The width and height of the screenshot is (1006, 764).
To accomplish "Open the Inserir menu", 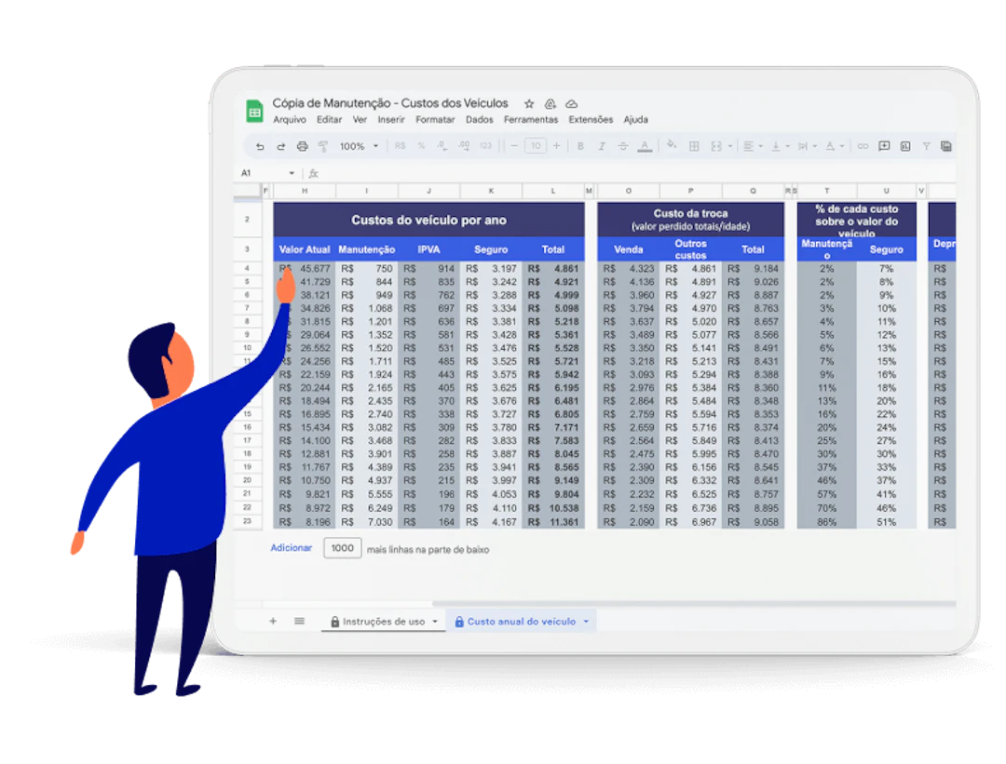I will point(391,120).
